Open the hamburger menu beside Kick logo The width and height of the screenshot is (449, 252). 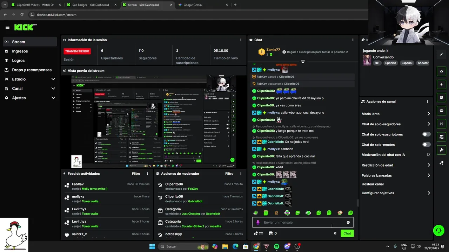pyautogui.click(x=7, y=27)
